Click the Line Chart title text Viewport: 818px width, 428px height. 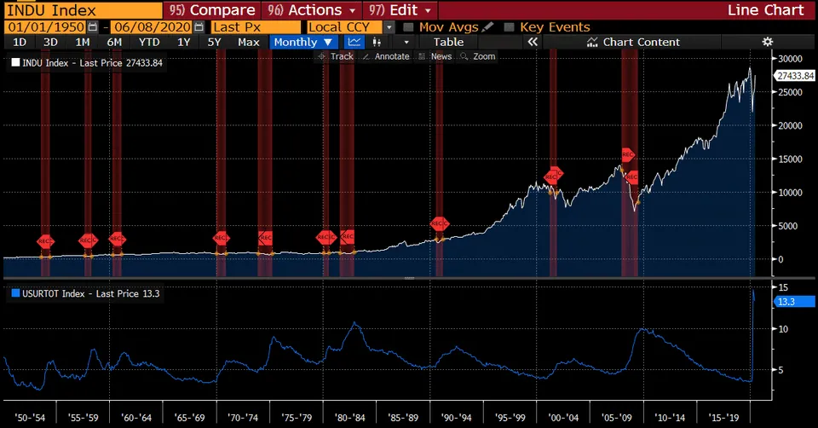(x=765, y=10)
